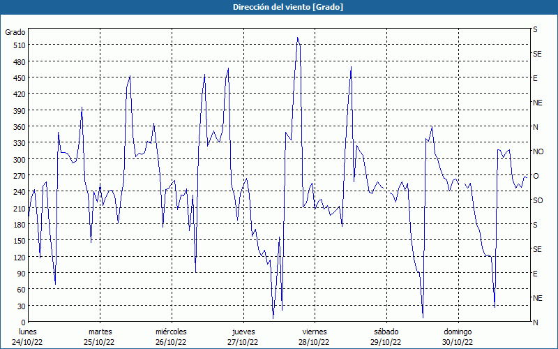Pick the date 28/10/22
Image resolution: width=558 pixels, height=349 pixels.
click(315, 342)
